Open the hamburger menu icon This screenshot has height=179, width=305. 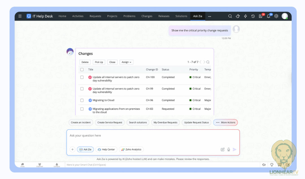pos(20,16)
